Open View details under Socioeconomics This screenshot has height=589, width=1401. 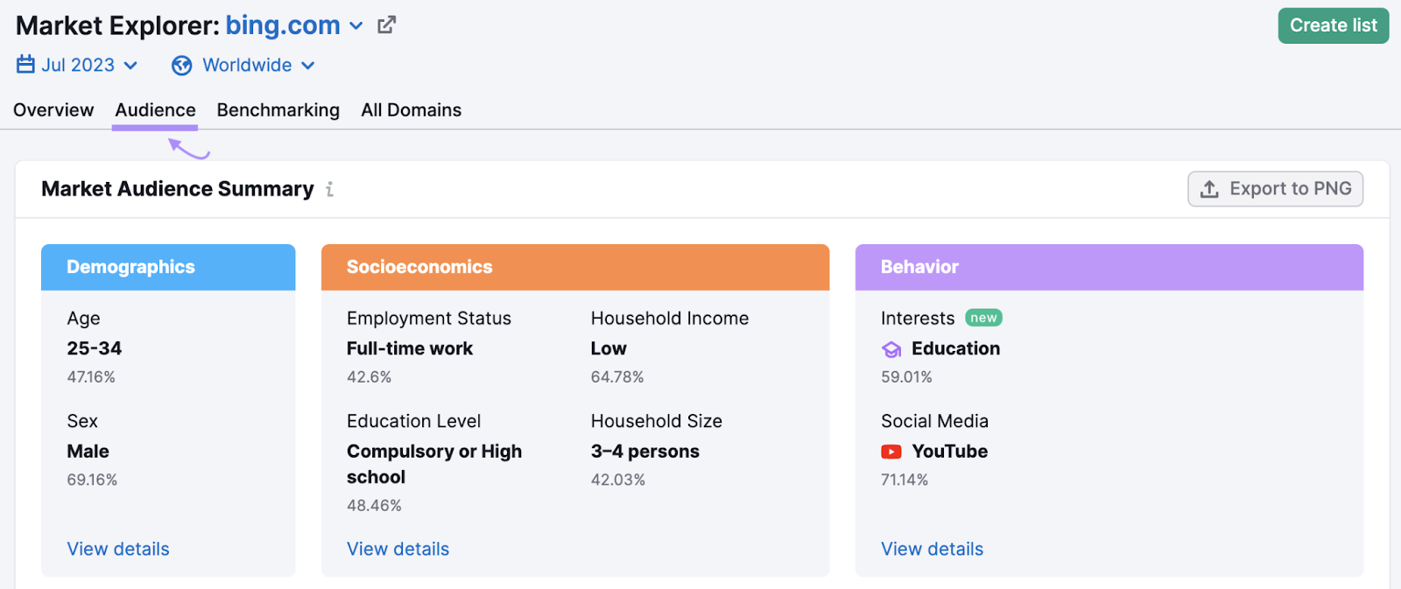(398, 549)
